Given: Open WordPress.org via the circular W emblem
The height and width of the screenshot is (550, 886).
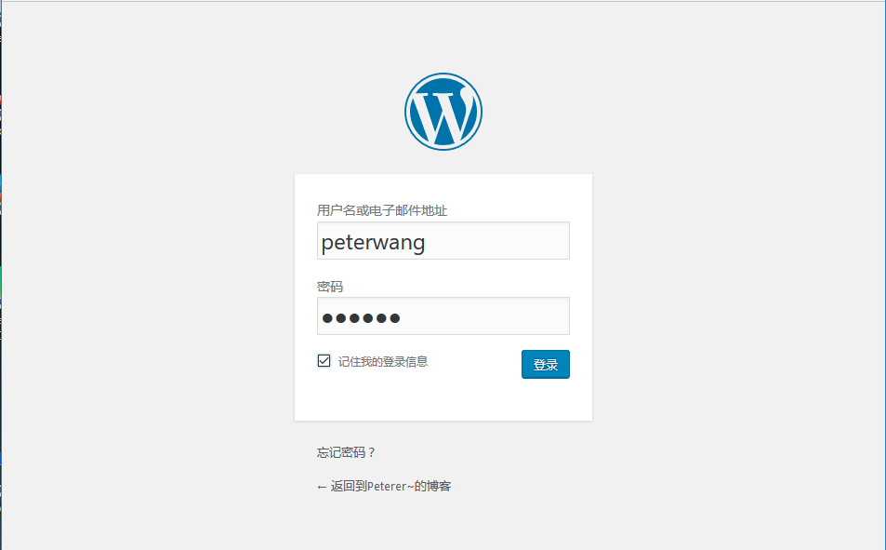Looking at the screenshot, I should click(x=443, y=111).
